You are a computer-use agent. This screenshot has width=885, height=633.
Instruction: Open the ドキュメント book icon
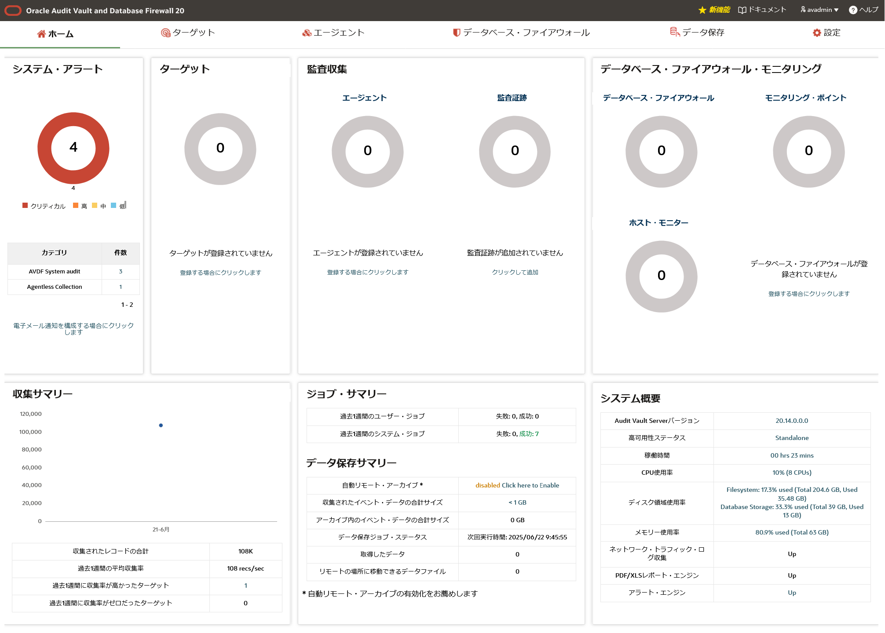coord(742,10)
